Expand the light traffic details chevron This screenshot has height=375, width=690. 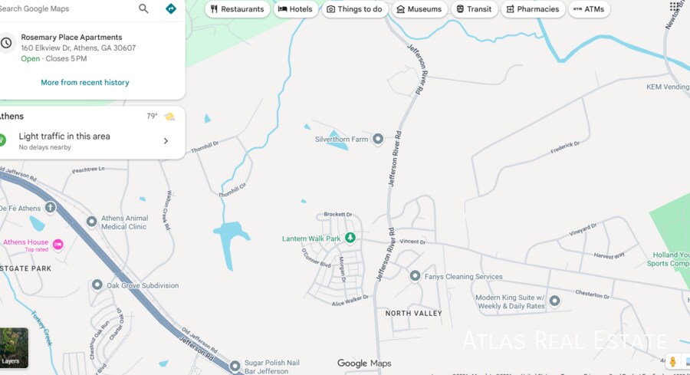[x=166, y=141]
